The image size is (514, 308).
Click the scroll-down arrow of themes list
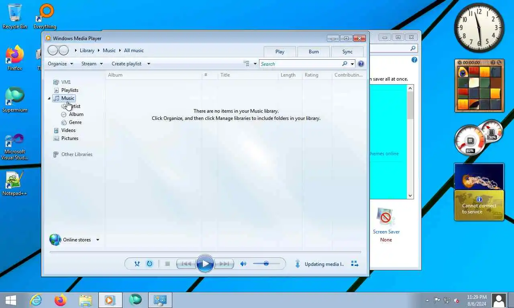tap(410, 196)
